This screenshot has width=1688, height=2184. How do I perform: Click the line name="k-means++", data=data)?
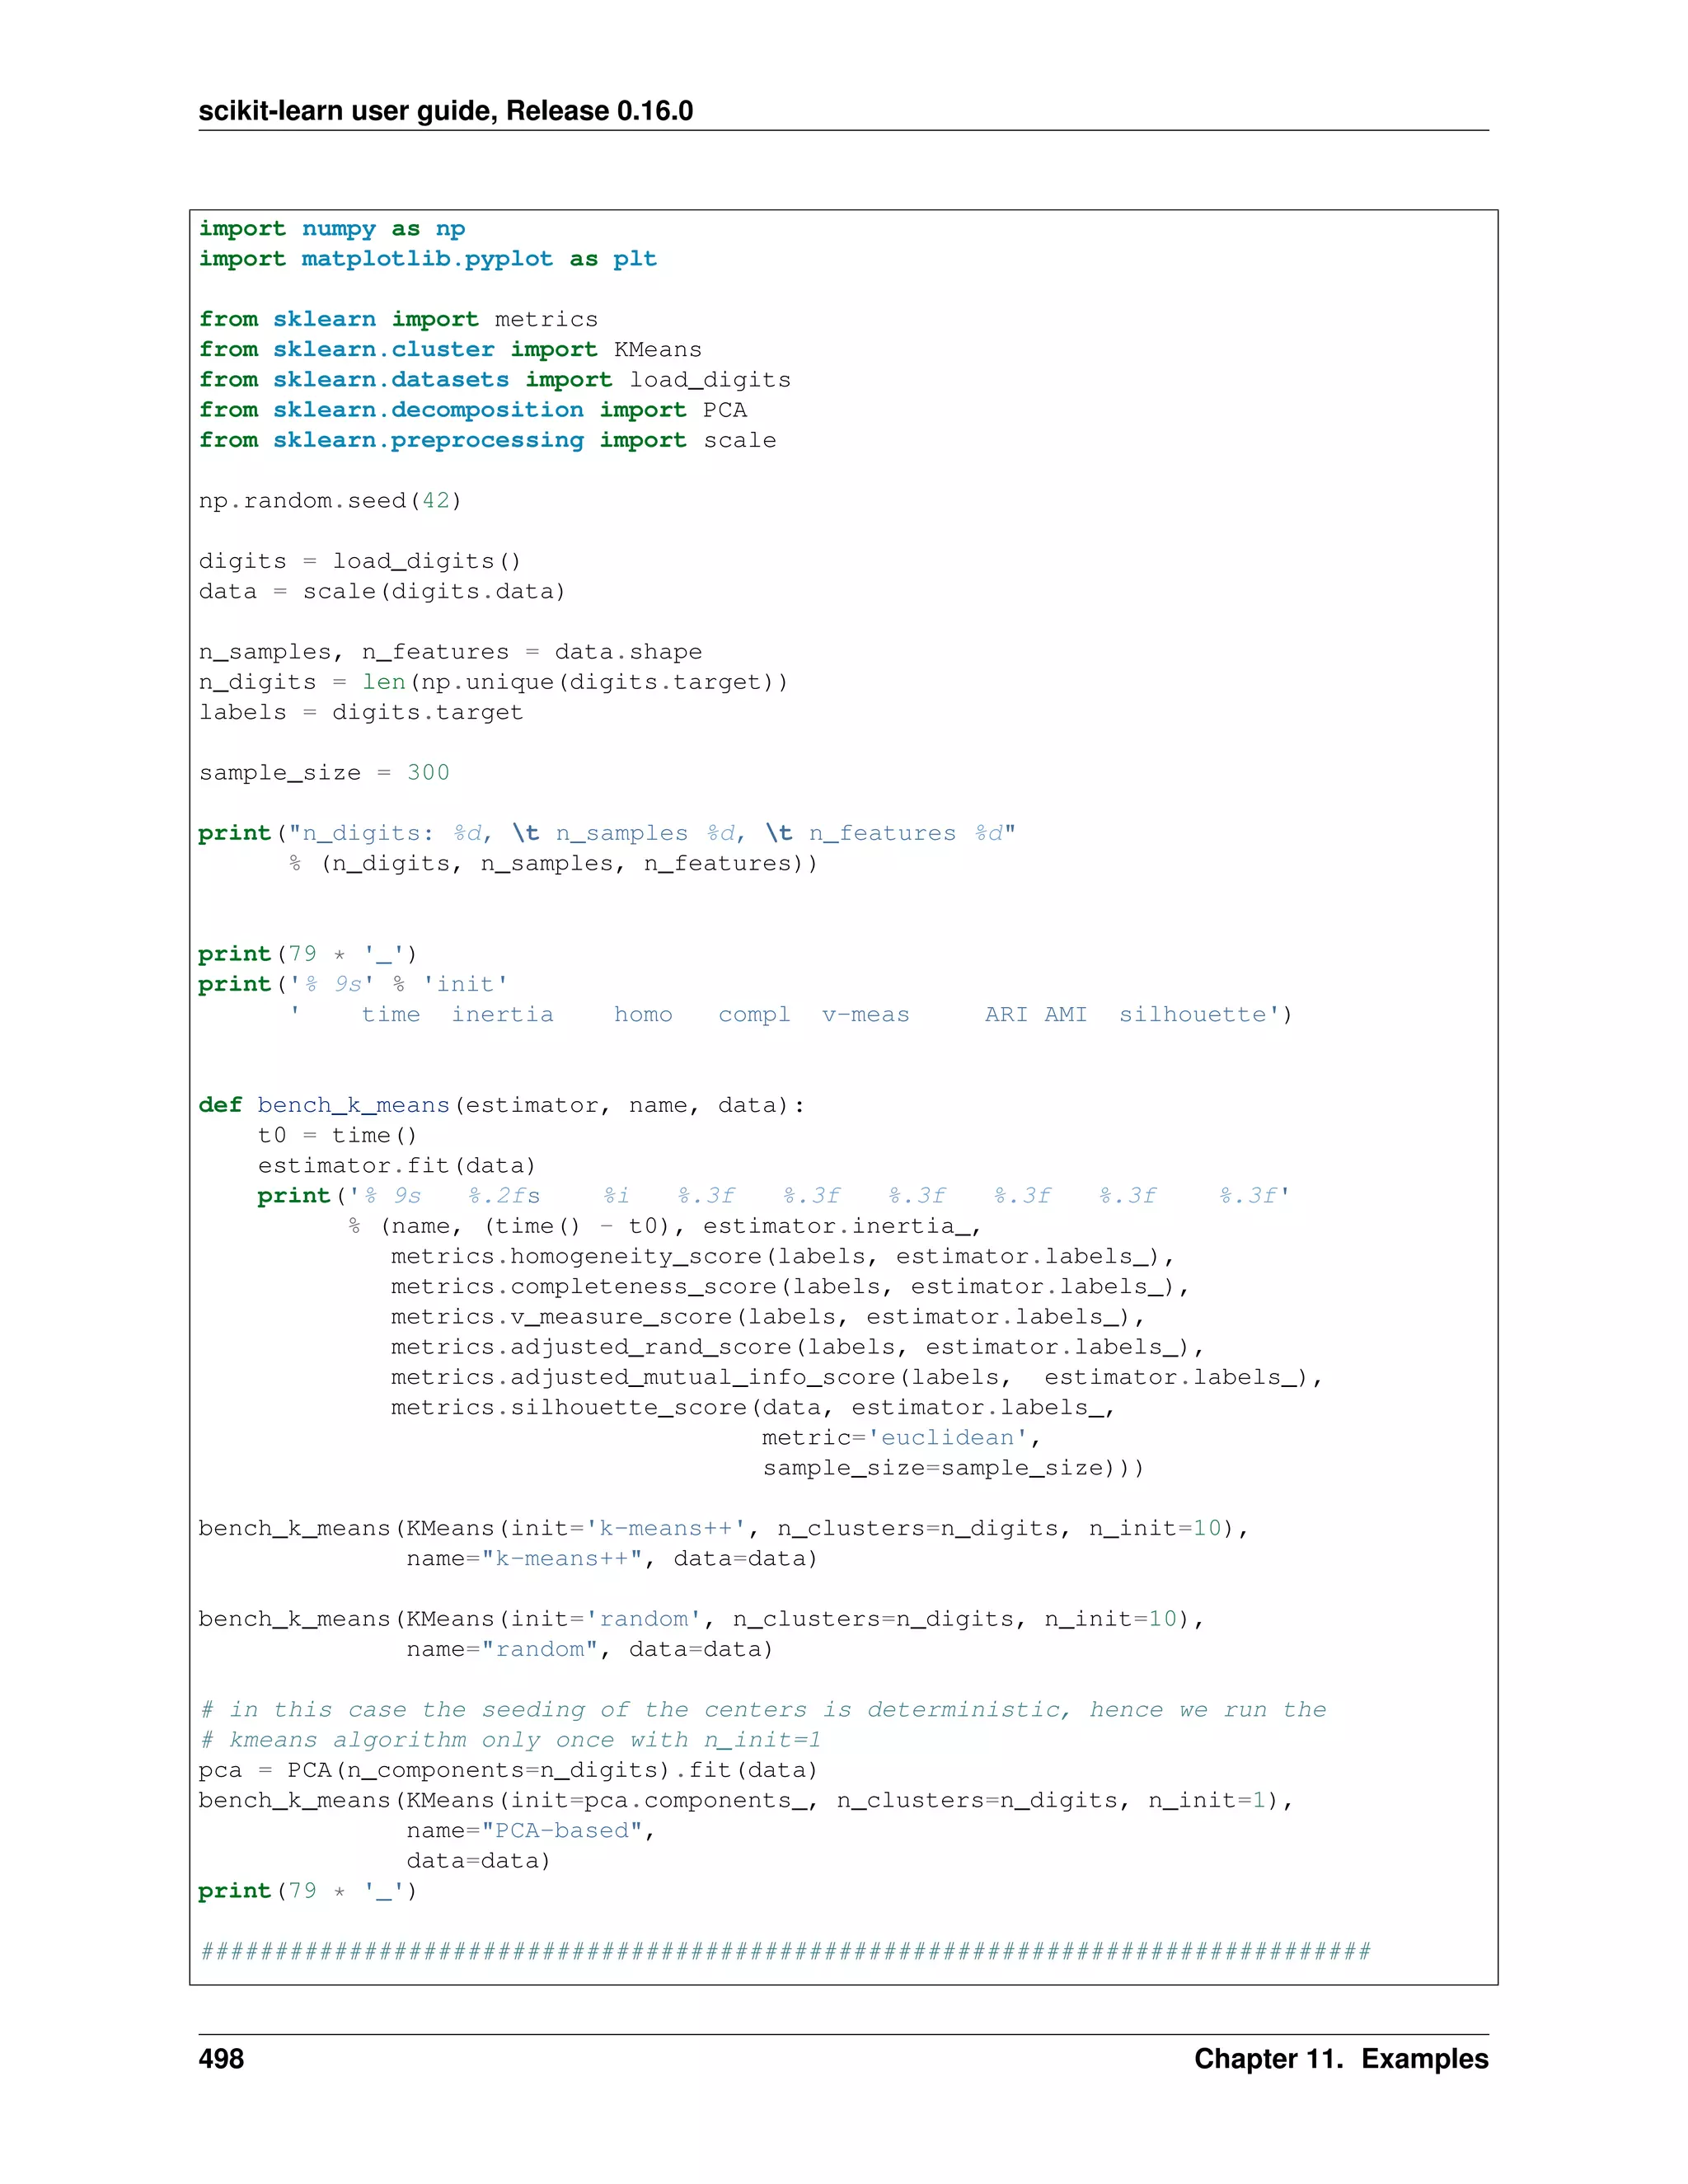click(612, 1558)
